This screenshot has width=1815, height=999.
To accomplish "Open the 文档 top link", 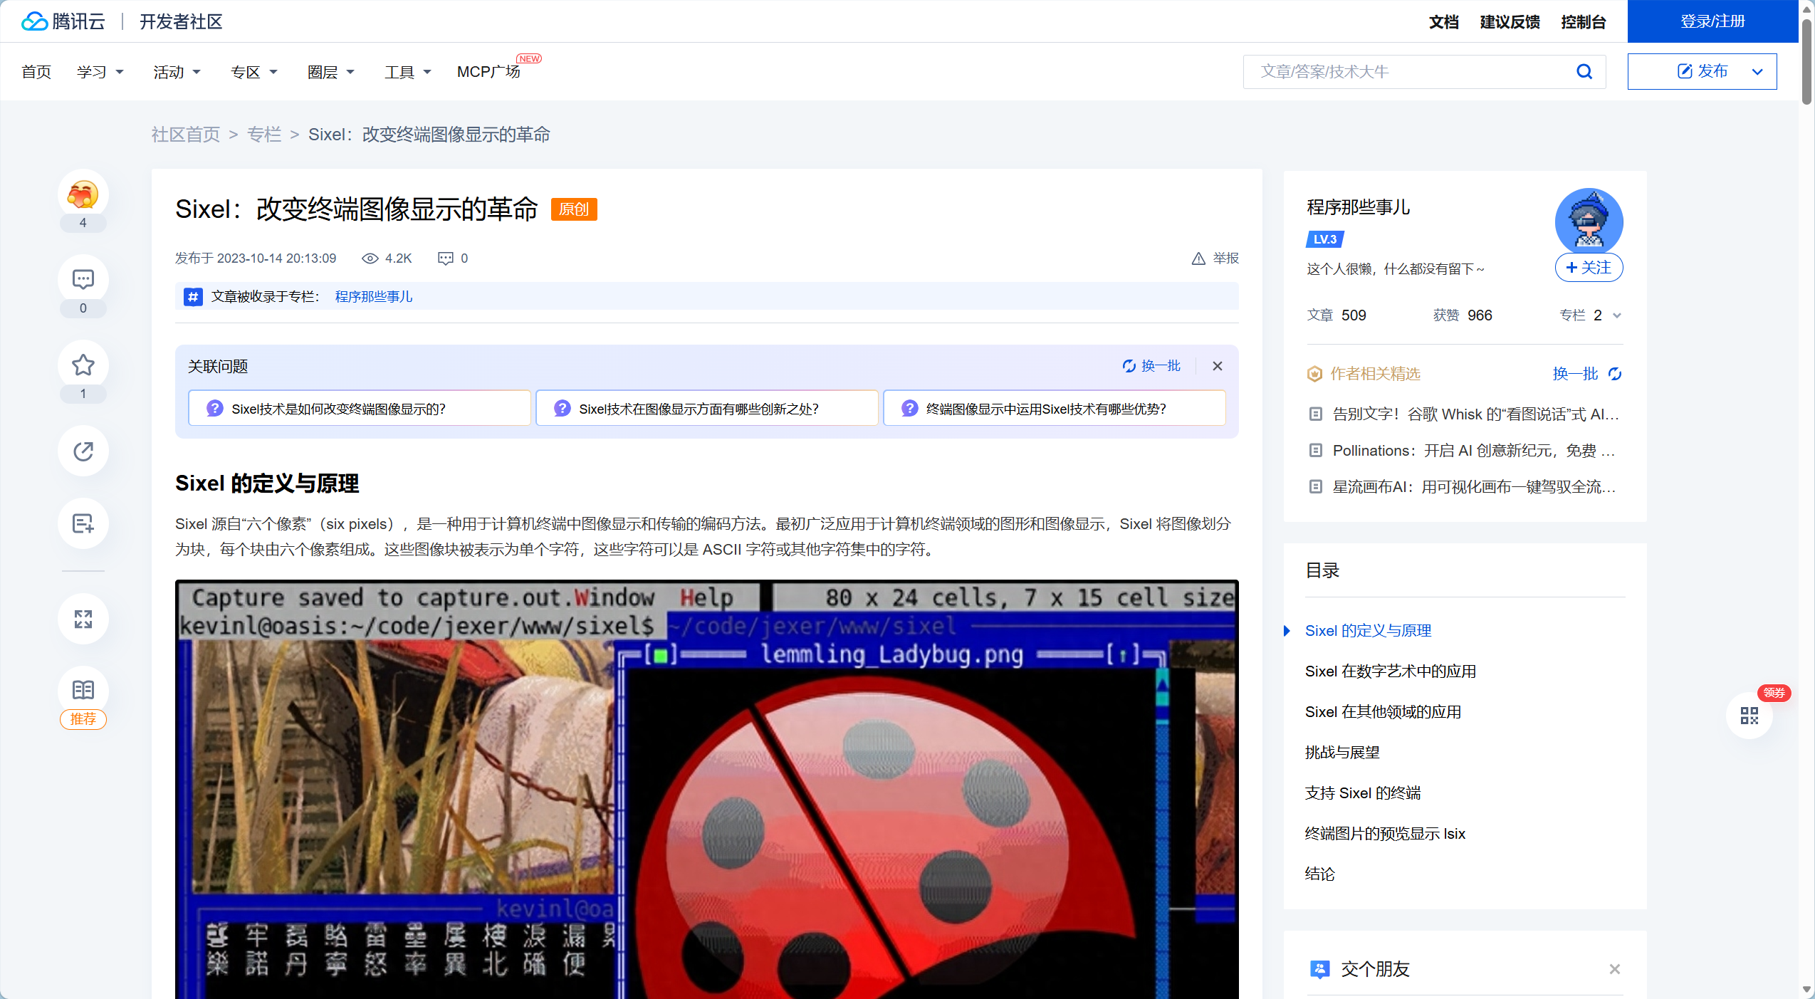I will [1443, 22].
